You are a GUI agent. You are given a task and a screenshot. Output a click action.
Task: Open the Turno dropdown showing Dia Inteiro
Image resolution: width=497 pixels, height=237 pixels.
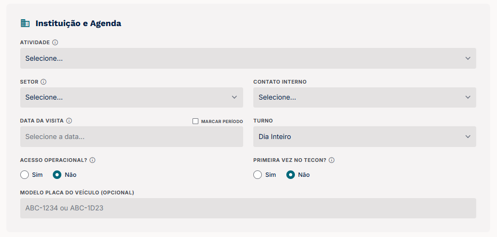pyautogui.click(x=365, y=137)
